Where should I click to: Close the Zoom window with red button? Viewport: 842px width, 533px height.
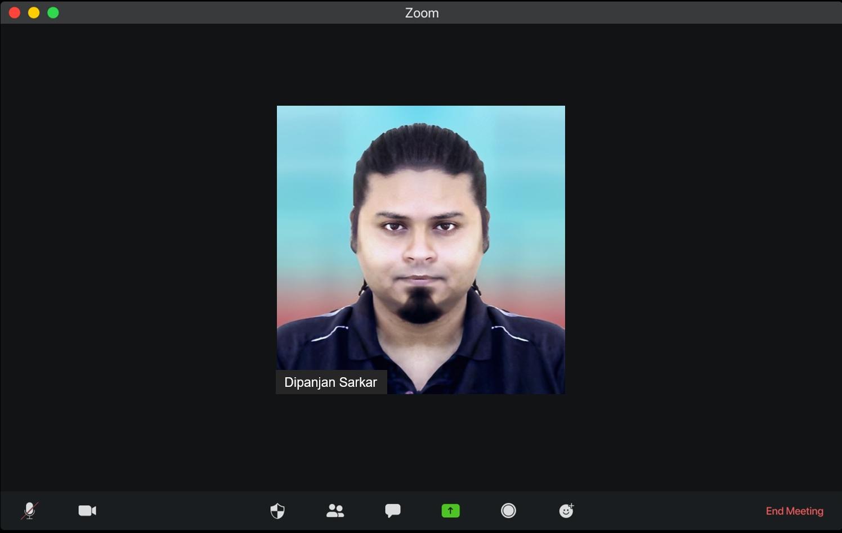(x=15, y=12)
